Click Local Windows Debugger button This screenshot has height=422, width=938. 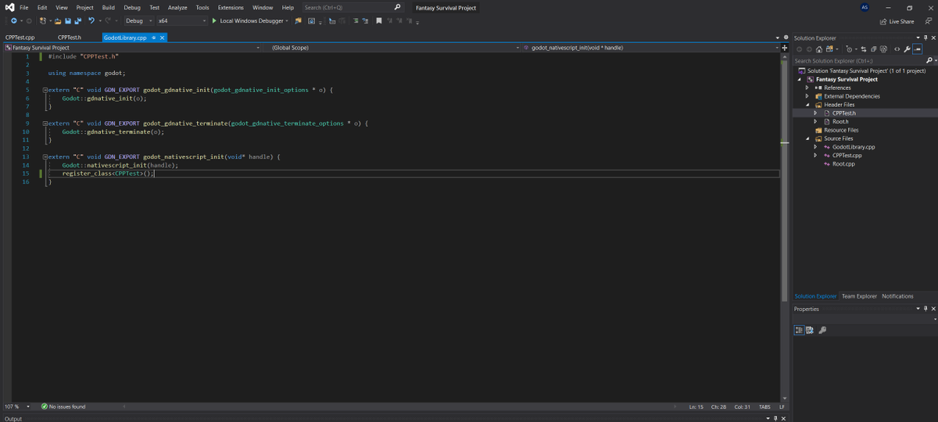point(252,21)
